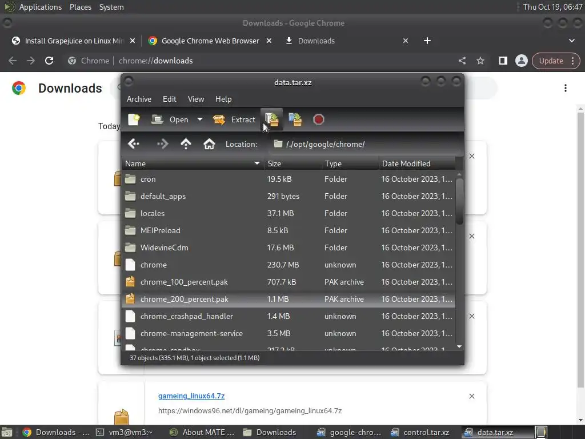Close the Google Chrome Web Browser tab

pyautogui.click(x=269, y=41)
